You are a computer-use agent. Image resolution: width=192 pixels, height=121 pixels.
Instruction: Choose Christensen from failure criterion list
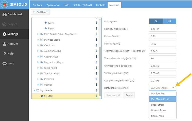tap(158, 116)
